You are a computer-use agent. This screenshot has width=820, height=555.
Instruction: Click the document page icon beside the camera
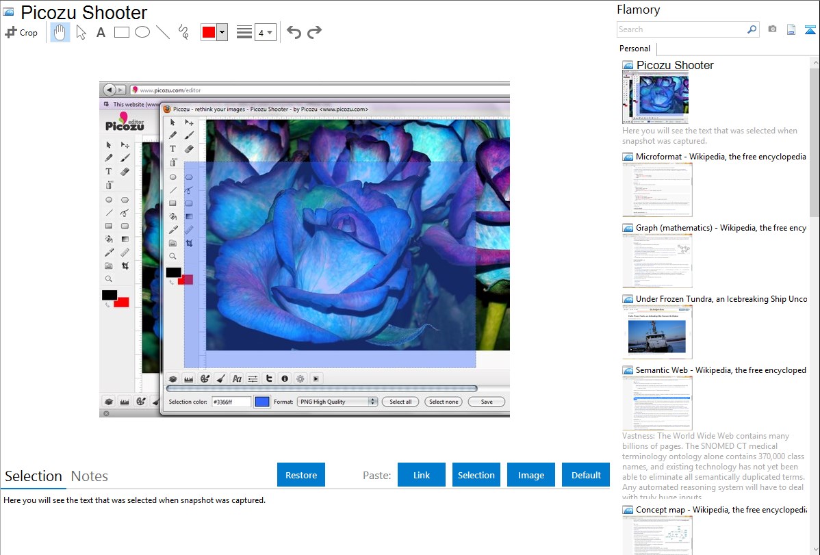click(x=791, y=29)
